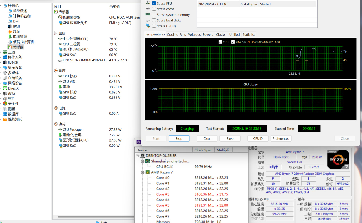Viewport: 362px width, 223px height.
Task: Click the 便携式计算机 laptop icon
Action: tap(10, 42)
